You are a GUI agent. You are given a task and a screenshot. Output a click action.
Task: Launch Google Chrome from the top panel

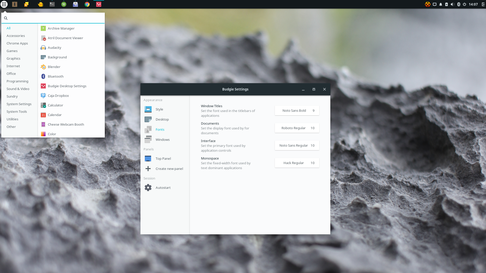(87, 4)
